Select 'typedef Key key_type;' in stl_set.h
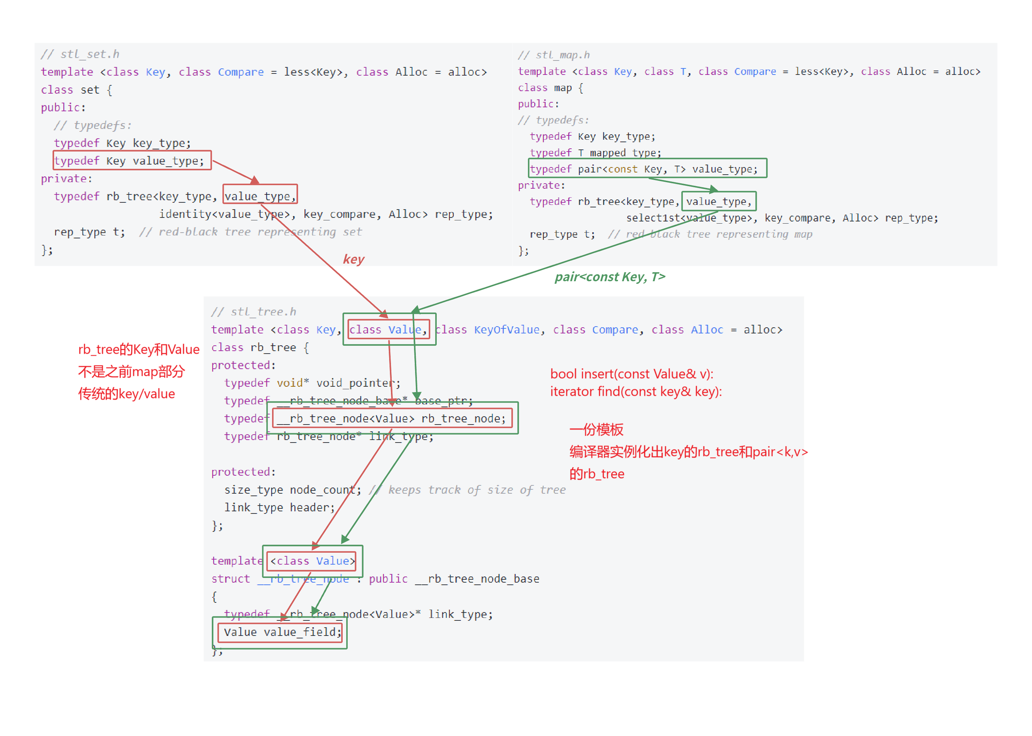 pos(123,143)
